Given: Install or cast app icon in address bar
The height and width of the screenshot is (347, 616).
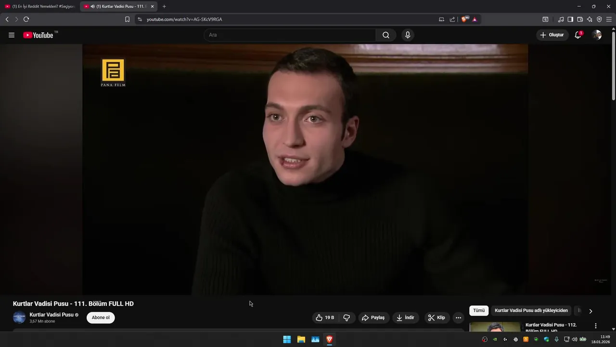Looking at the screenshot, I should (441, 19).
